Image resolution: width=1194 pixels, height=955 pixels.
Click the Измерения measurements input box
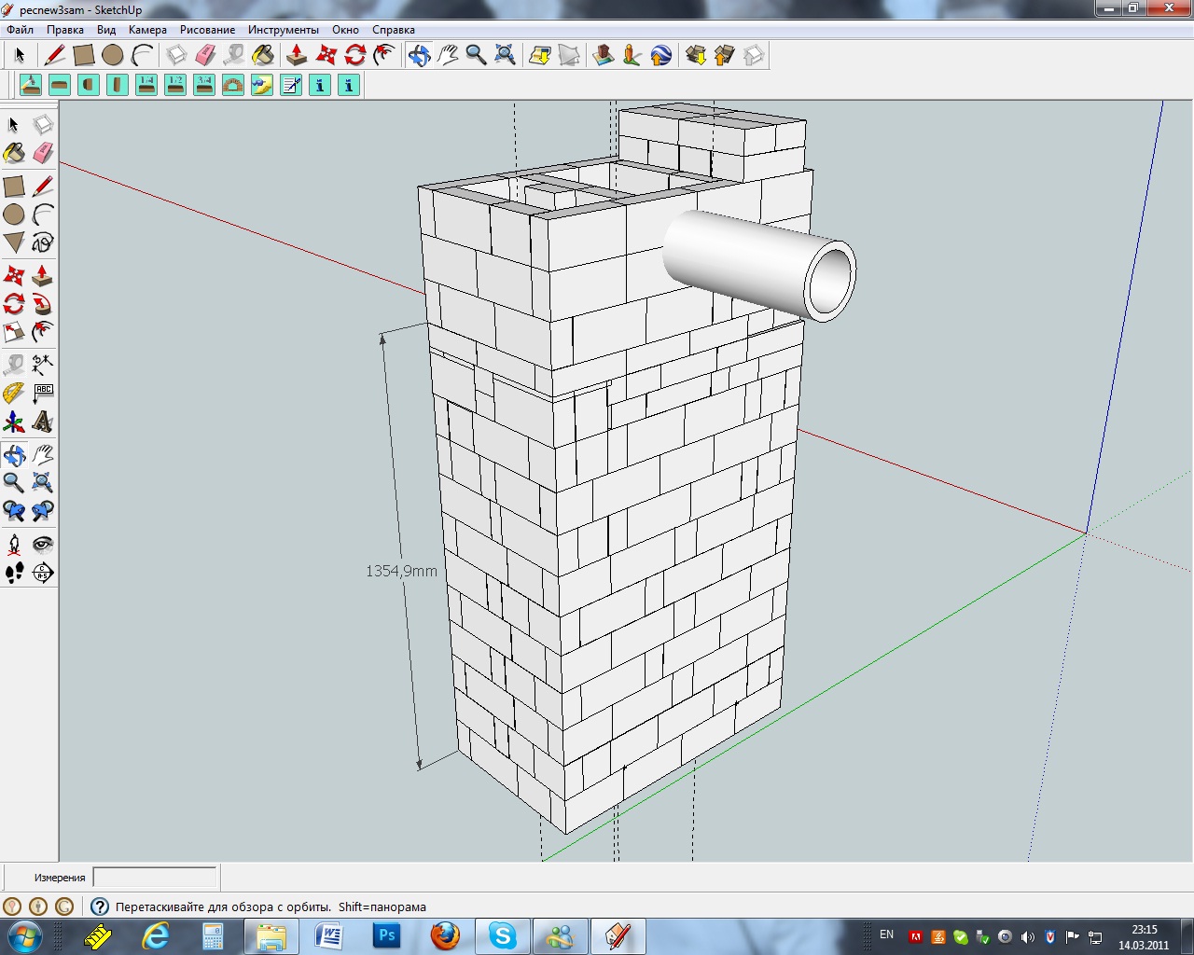click(155, 878)
